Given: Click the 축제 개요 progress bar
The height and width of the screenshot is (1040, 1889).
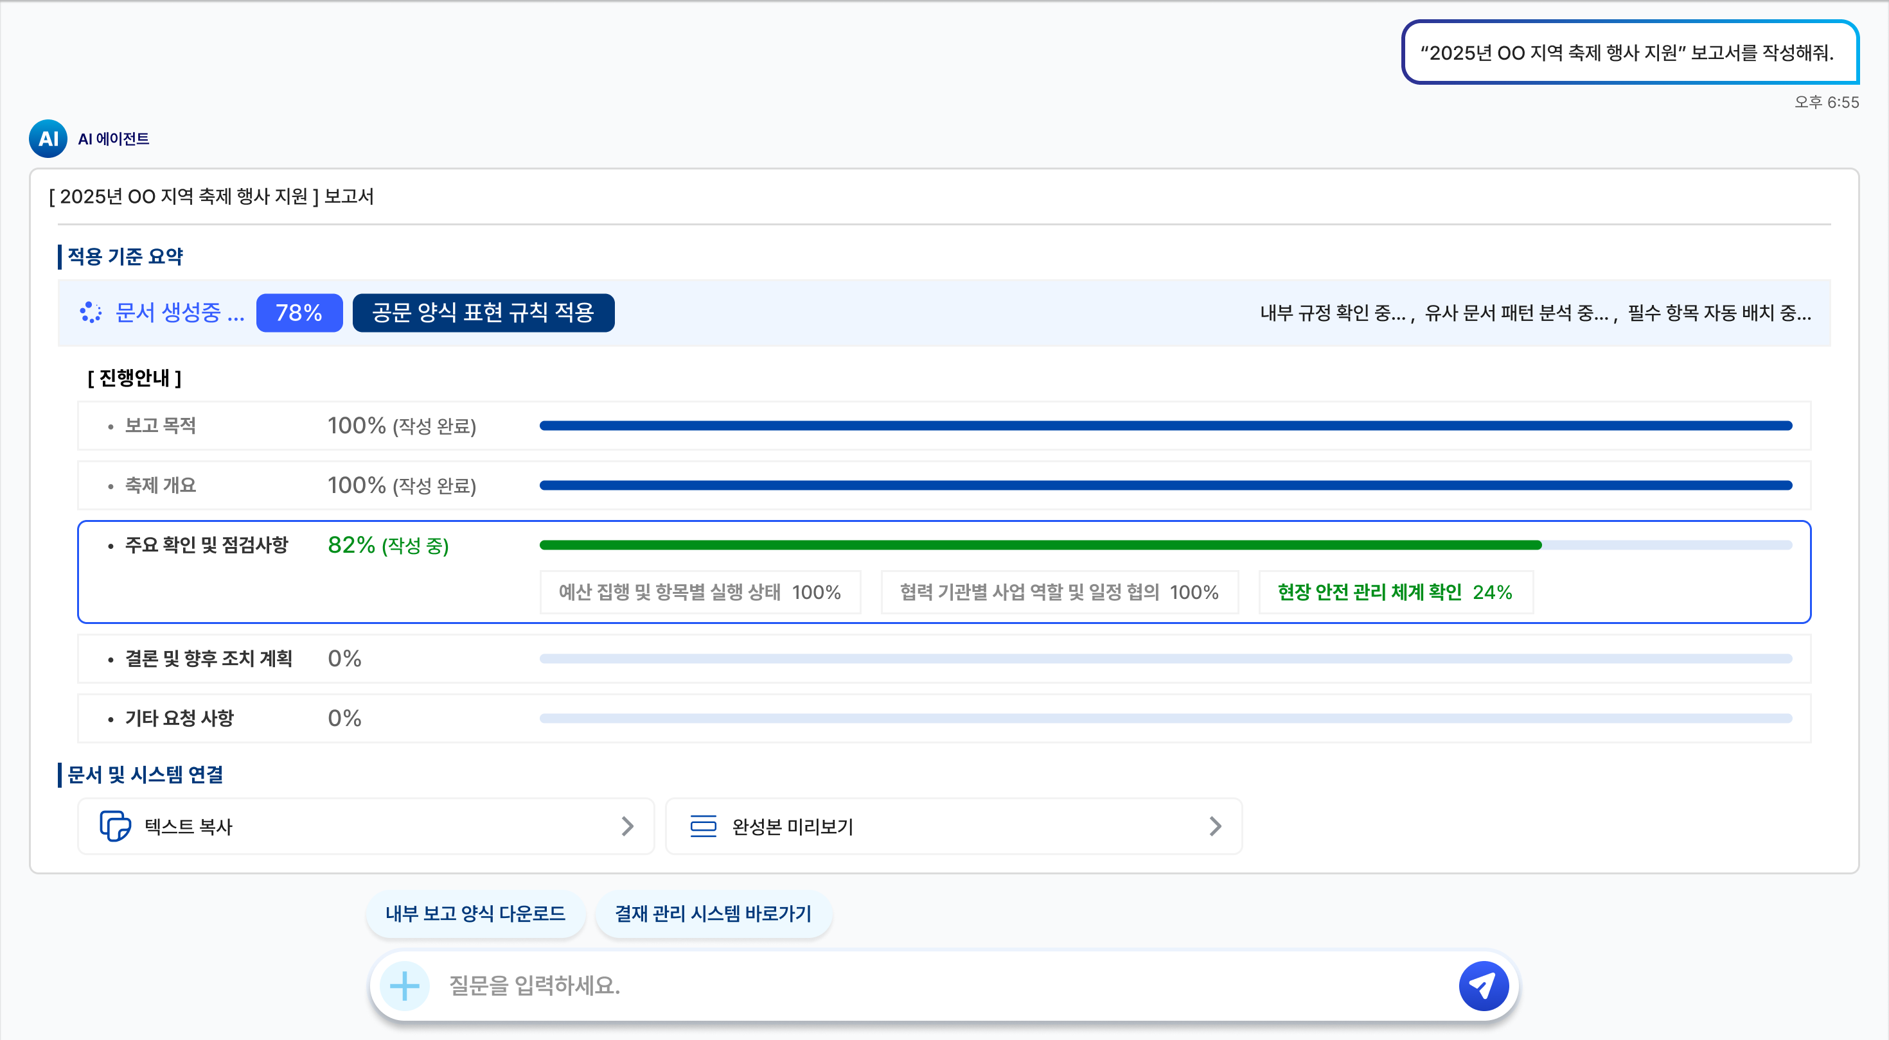Looking at the screenshot, I should coord(1166,485).
